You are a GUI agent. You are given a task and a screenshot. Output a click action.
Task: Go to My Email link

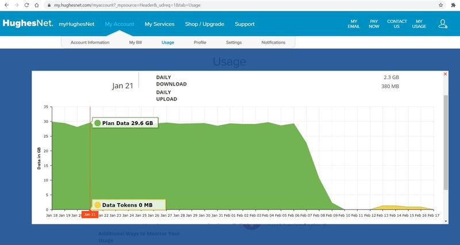point(354,24)
